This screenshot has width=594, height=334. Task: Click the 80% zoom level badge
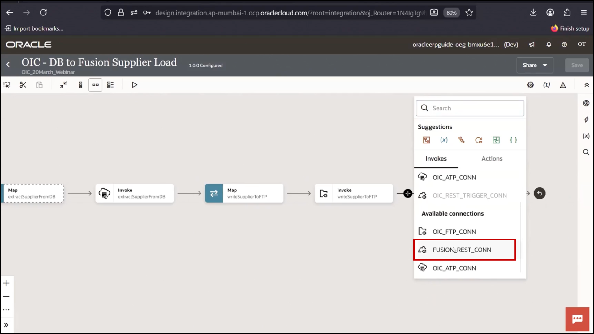pyautogui.click(x=451, y=13)
